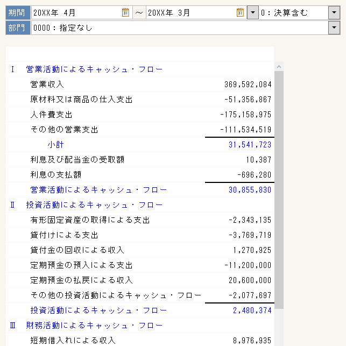Click scrollbar up arrow of cash flow list
Screen dimensions: 346x346
click(x=279, y=67)
